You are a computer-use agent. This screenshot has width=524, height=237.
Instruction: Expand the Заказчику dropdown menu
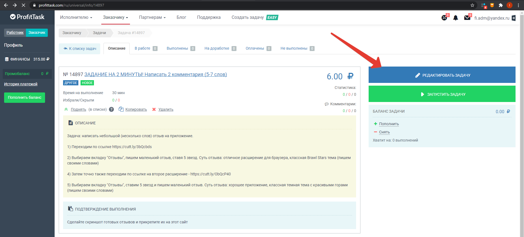point(116,17)
